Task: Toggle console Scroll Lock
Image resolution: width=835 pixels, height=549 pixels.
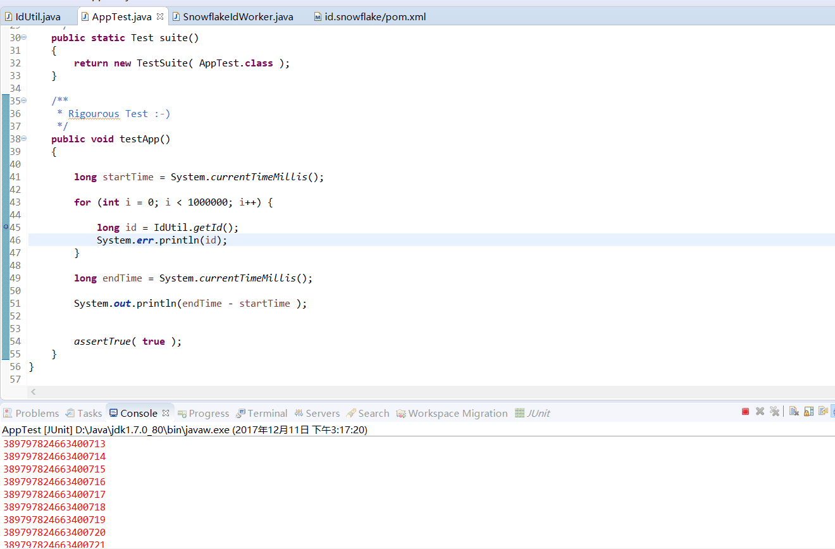Action: [x=808, y=412]
